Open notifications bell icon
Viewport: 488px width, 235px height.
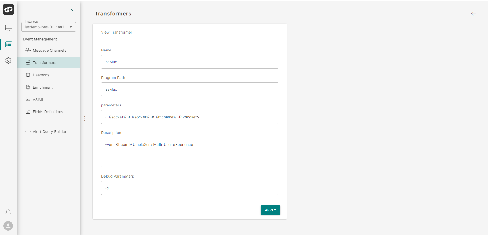coord(8,212)
